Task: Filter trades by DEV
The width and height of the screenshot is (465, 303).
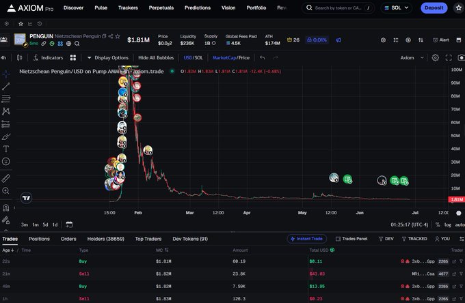Action: click(x=386, y=239)
